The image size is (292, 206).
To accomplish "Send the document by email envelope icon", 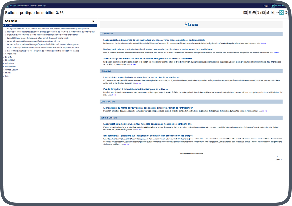I will 263,13.
